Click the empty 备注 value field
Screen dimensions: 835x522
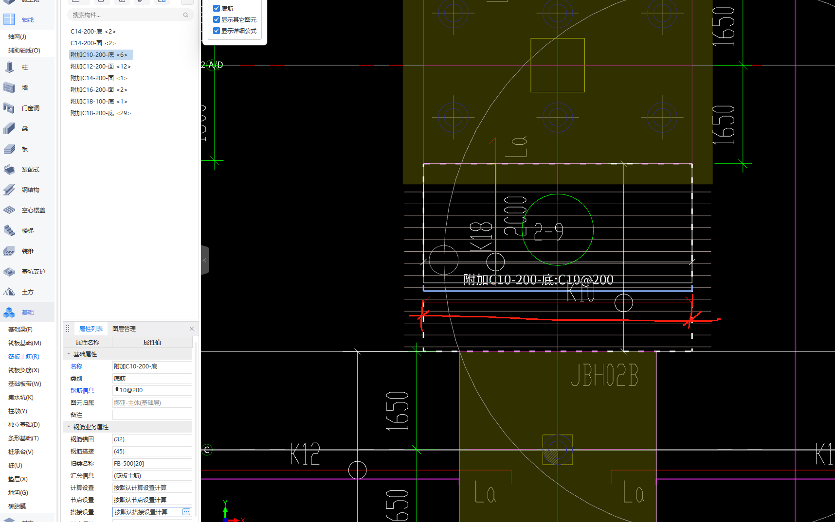[152, 415]
